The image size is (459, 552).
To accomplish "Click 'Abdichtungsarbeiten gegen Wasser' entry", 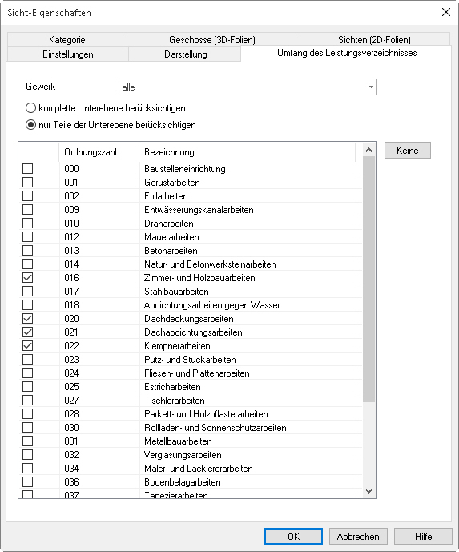I will click(x=212, y=305).
